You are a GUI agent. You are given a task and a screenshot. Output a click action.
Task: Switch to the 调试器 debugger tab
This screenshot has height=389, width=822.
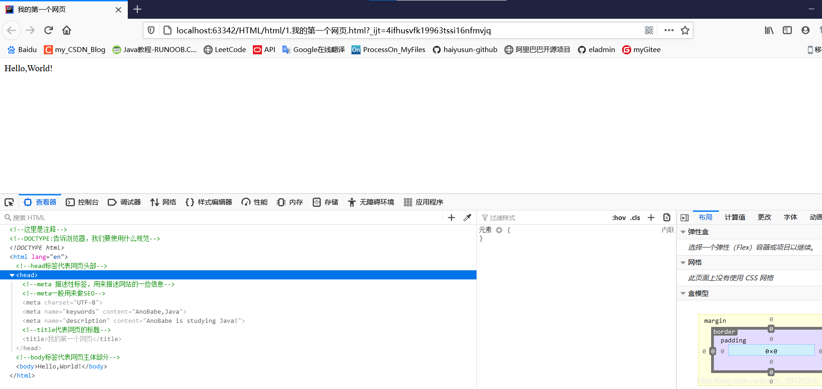click(124, 202)
